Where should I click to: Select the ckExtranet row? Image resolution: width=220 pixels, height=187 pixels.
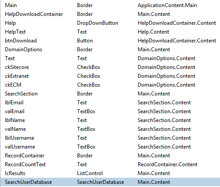110,76
